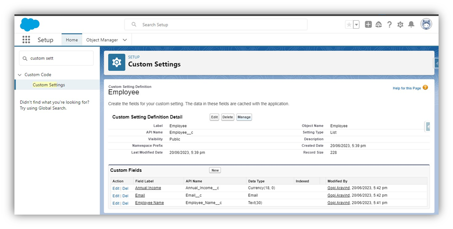Screen dimensions: 453x229
Task: Open Gopi Aravind link in Email row
Action: (338, 195)
